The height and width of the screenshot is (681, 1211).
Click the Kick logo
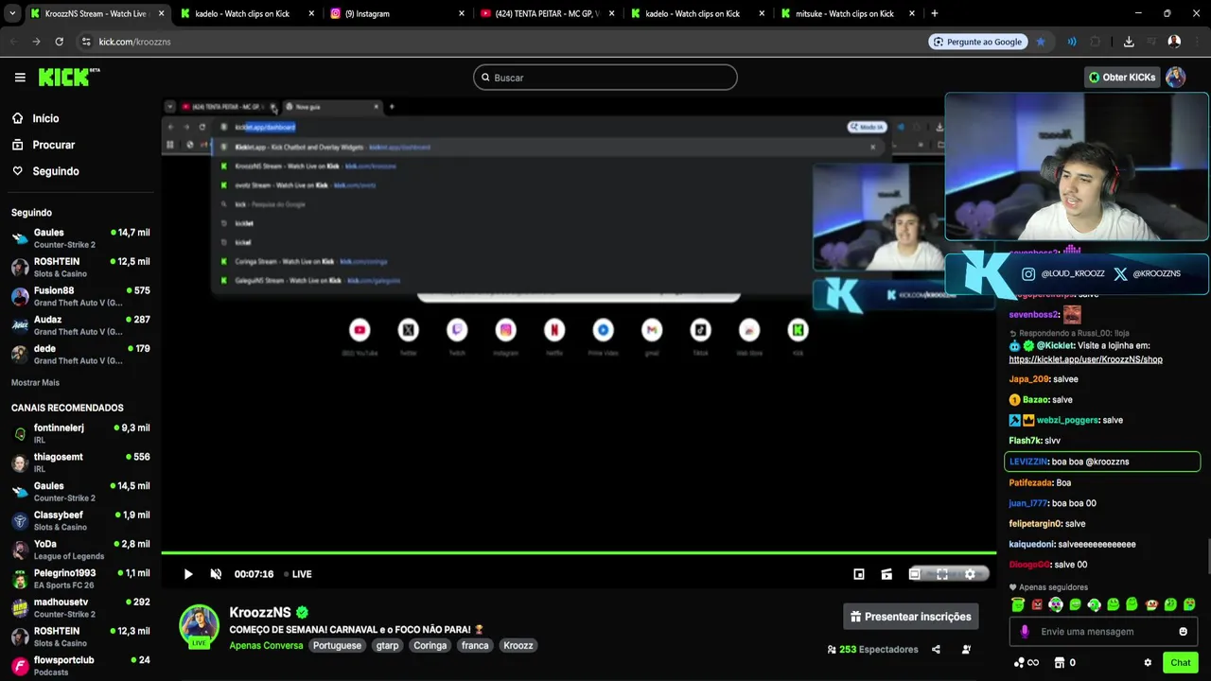69,78
